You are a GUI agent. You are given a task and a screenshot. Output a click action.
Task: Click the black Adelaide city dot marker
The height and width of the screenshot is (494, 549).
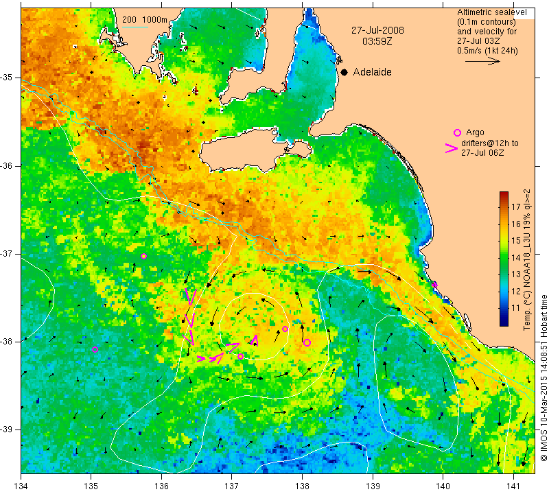pos(344,72)
